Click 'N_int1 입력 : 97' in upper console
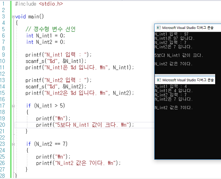 pyautogui.click(x=171, y=34)
